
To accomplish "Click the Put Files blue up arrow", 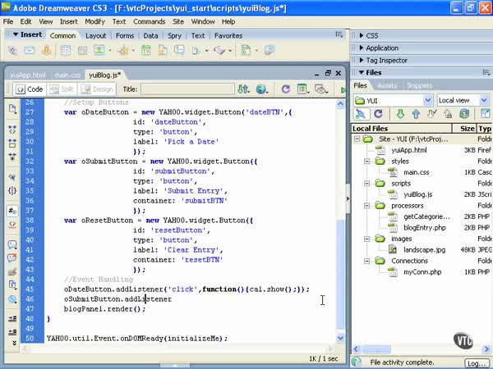I will 416,114.
